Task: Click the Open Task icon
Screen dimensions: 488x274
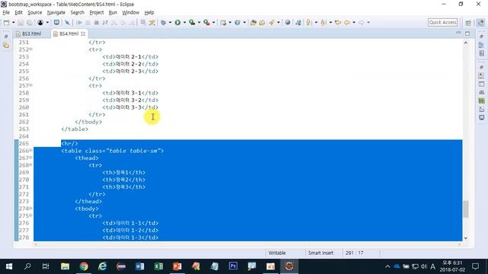Action: pyautogui.click(x=262, y=22)
